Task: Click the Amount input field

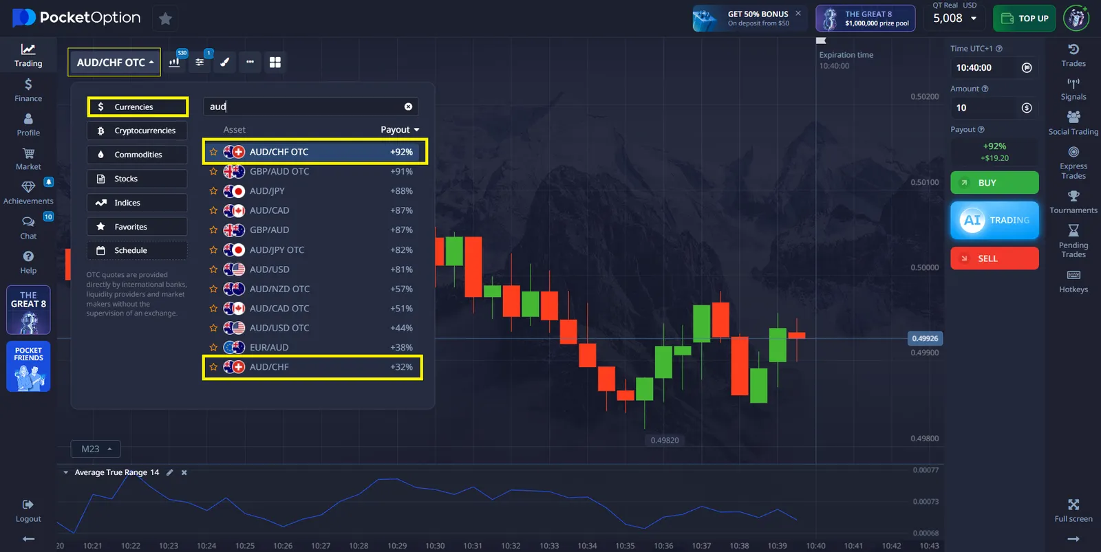Action: click(x=984, y=108)
